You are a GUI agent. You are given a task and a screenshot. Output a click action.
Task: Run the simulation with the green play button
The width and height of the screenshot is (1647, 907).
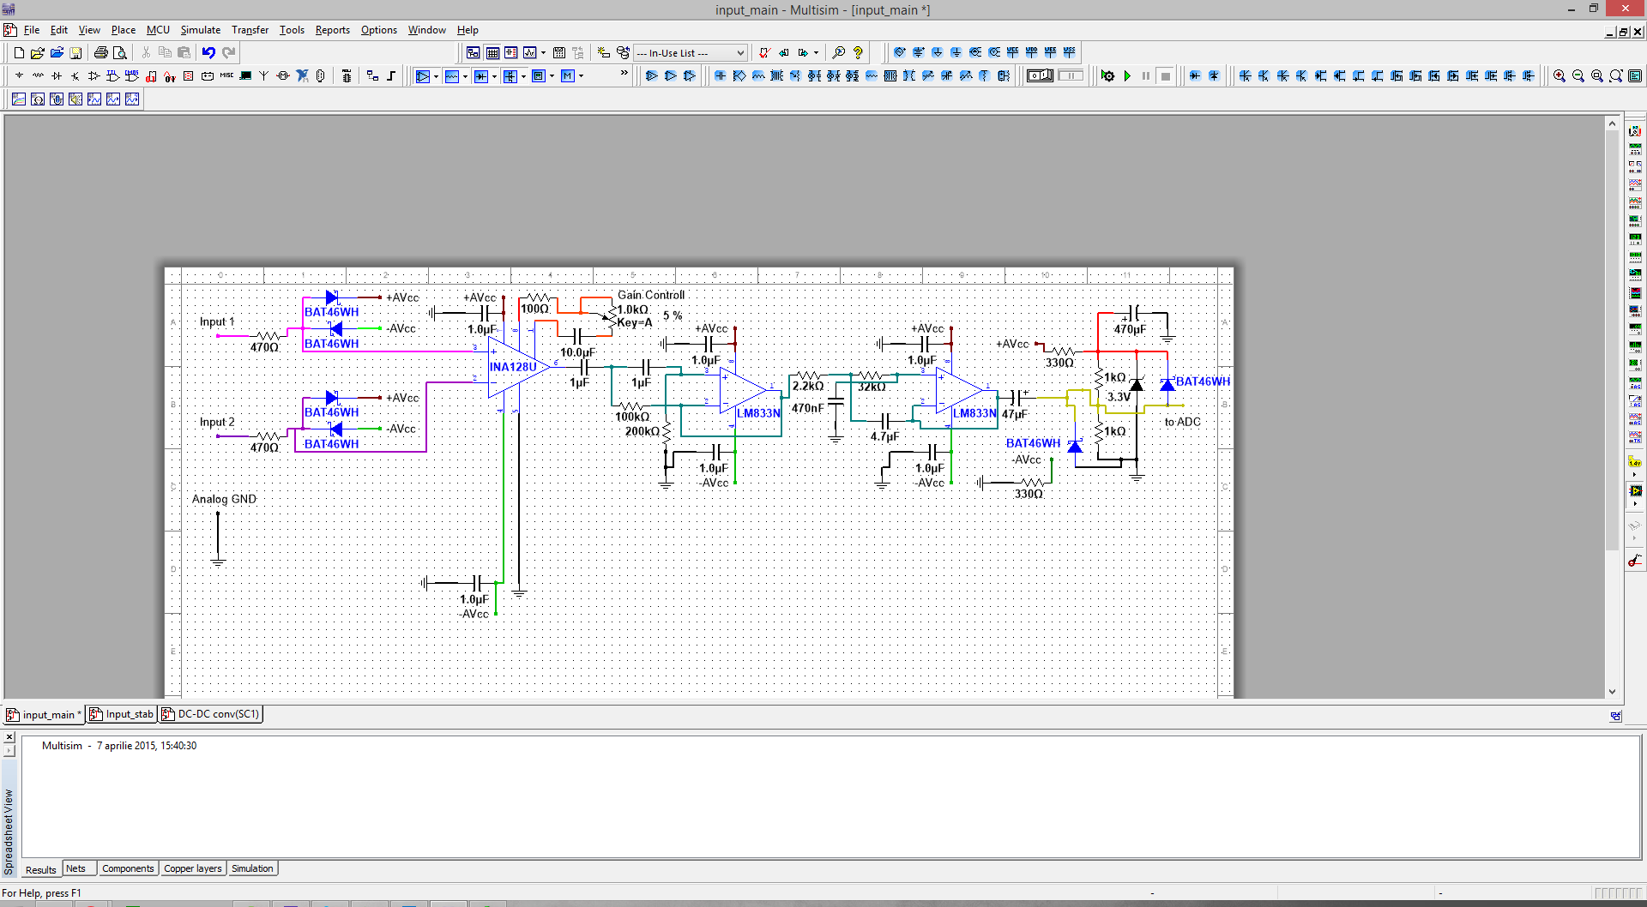(x=1127, y=76)
